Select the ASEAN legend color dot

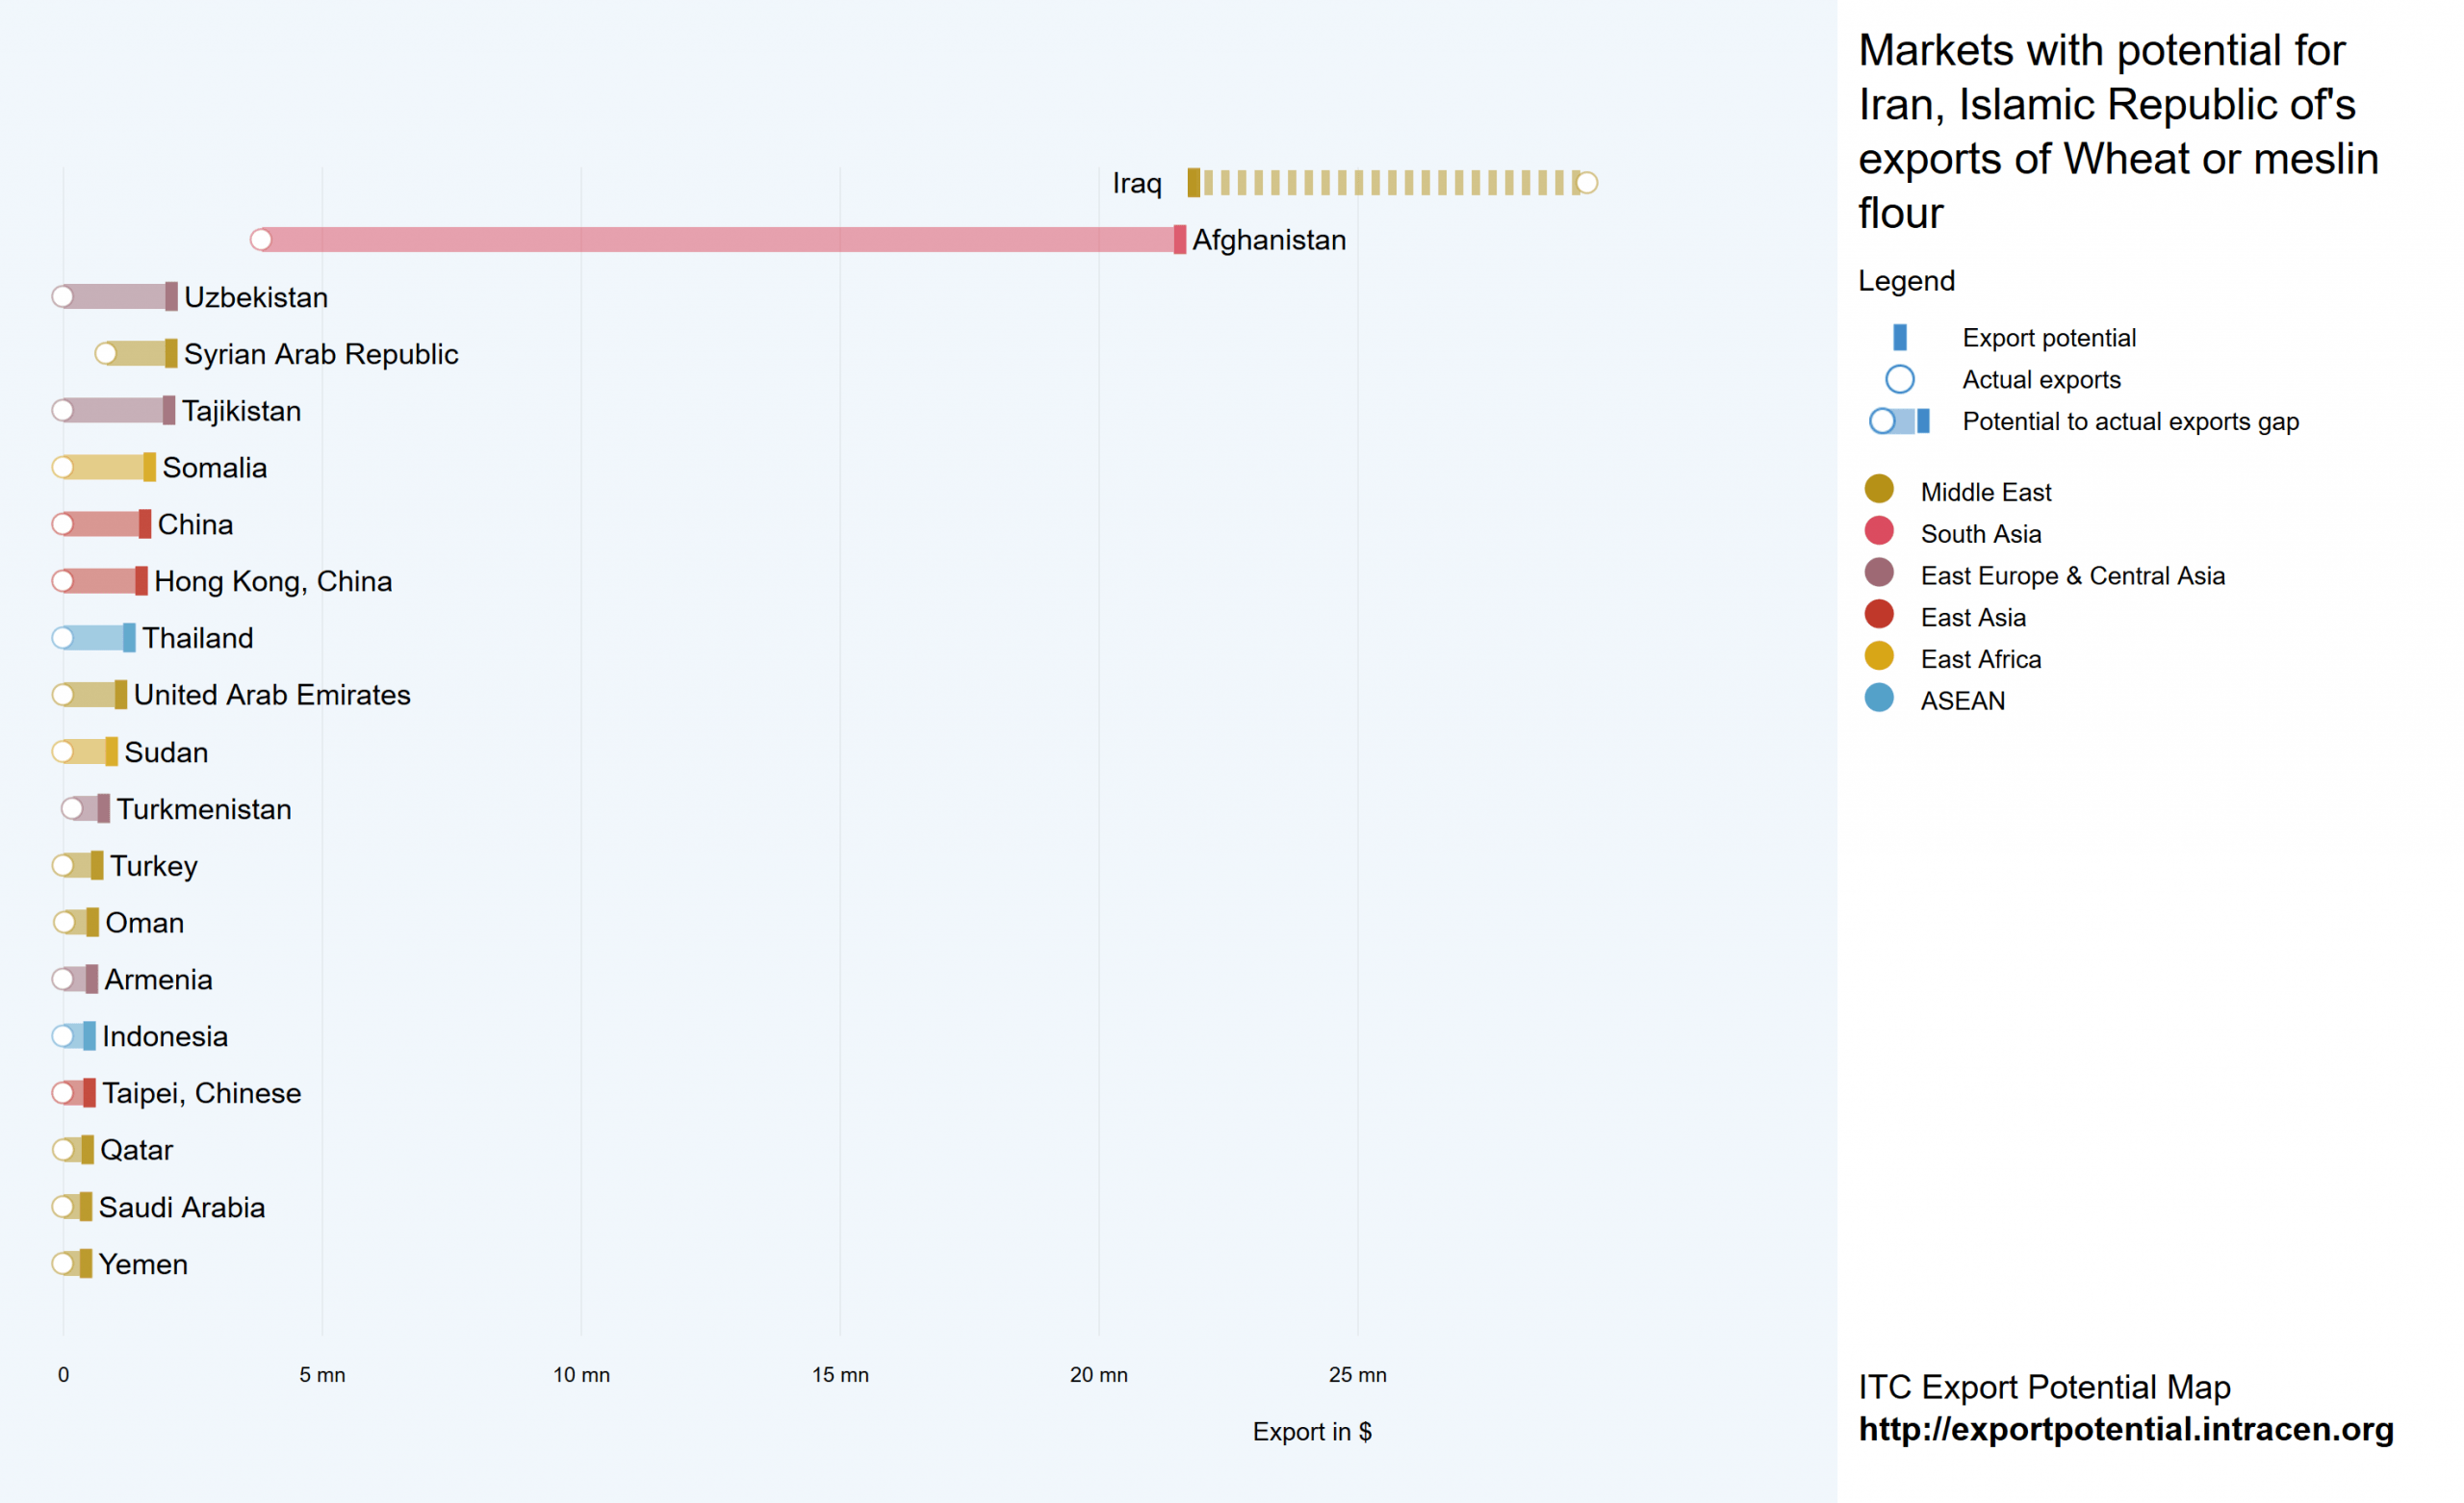coord(1879,698)
